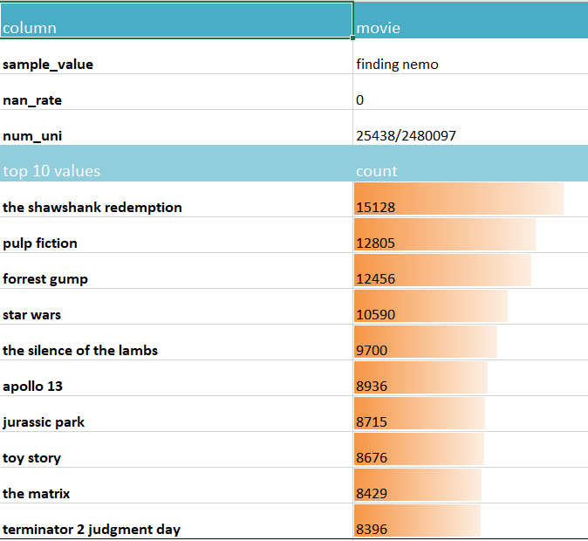Select the 'column' header cell
Viewport: 588px width, 541px height.
(x=176, y=20)
